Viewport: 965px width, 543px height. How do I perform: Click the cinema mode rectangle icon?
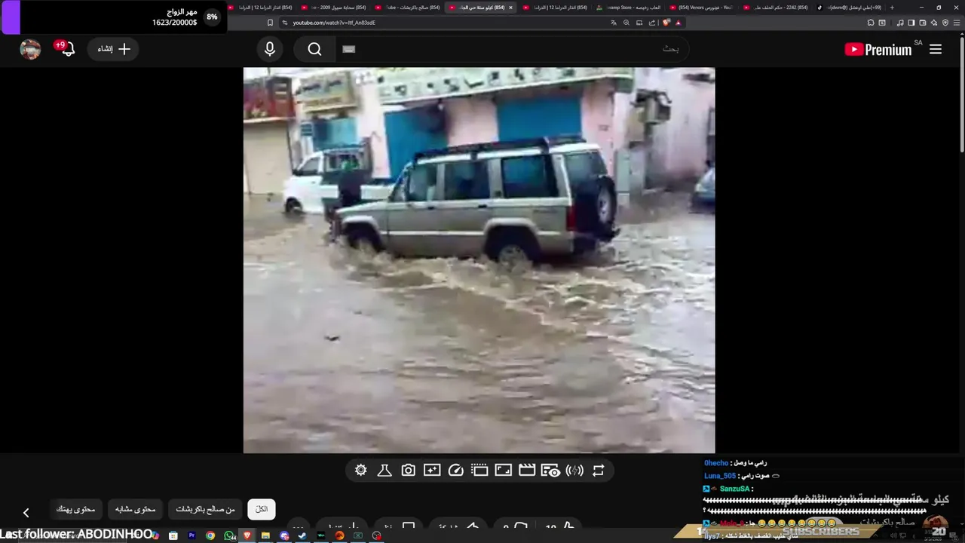tap(479, 471)
